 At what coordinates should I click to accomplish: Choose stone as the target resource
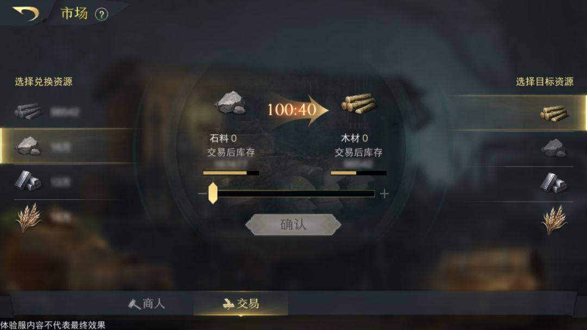(519, 148)
